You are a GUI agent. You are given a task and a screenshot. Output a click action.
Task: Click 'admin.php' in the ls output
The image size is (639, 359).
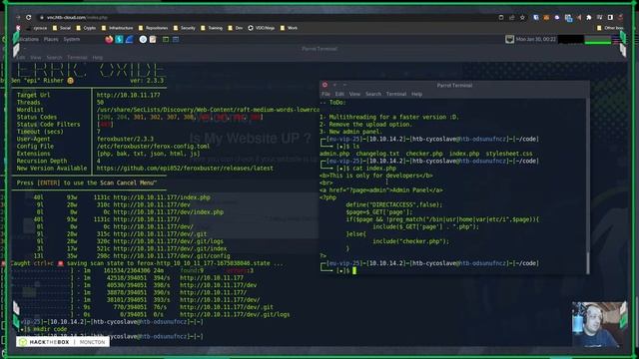click(334, 154)
